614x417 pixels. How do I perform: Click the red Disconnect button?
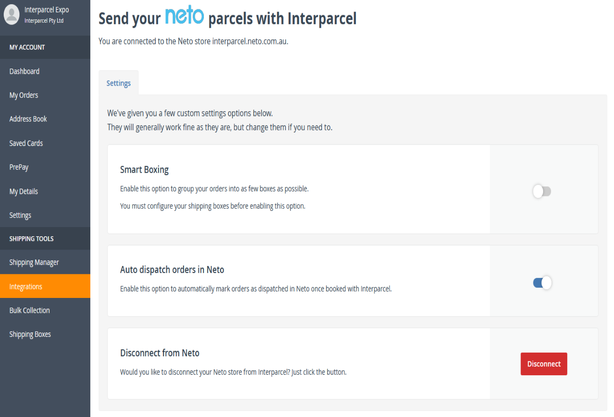click(544, 364)
